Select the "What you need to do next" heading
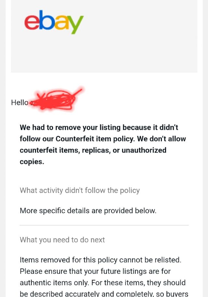The height and width of the screenshot is (297, 208). pos(62,240)
